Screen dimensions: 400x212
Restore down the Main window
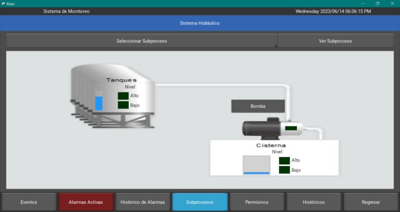pyautogui.click(x=377, y=4)
